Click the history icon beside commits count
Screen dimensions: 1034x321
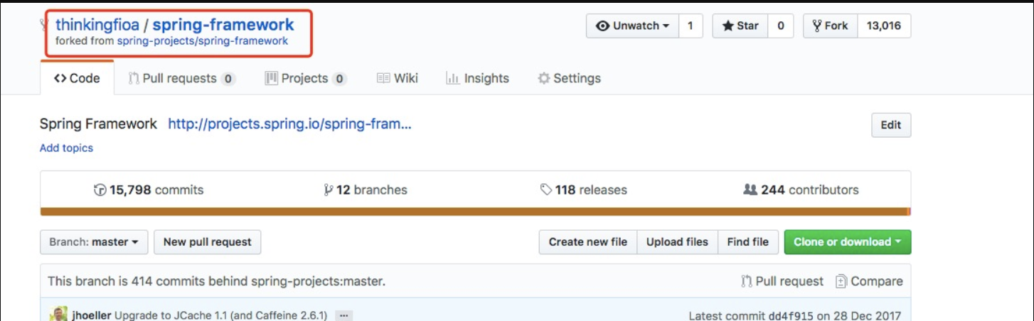click(100, 190)
